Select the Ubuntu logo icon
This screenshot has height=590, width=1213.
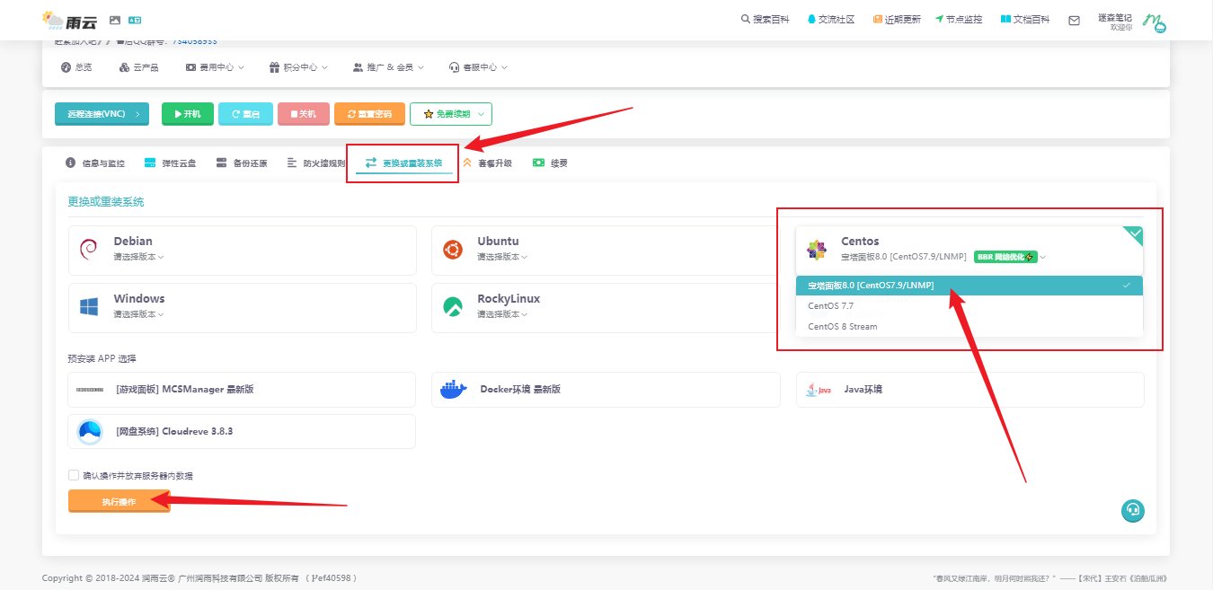point(453,249)
